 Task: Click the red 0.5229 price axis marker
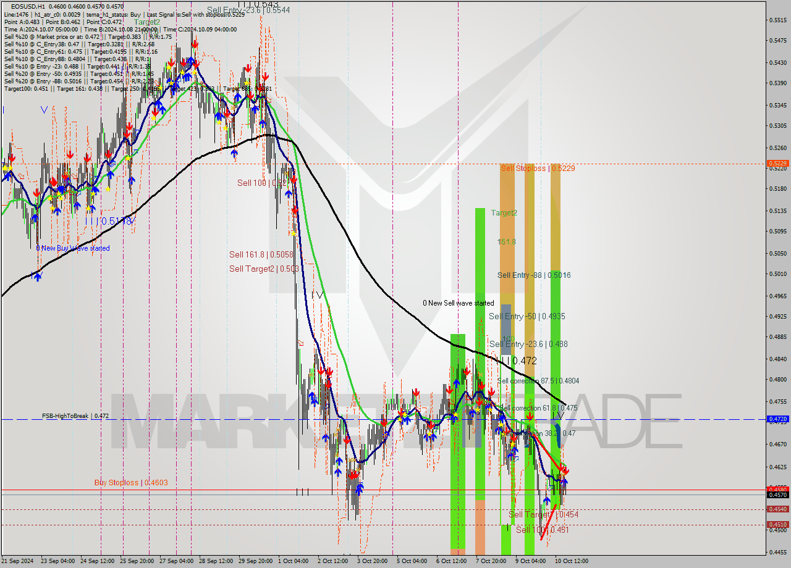[777, 164]
